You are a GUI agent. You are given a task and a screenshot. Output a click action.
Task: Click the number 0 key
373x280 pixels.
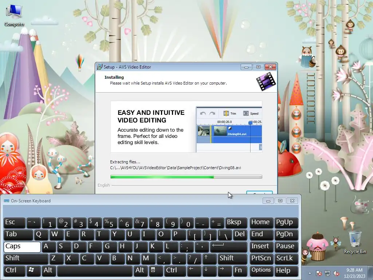186,223
